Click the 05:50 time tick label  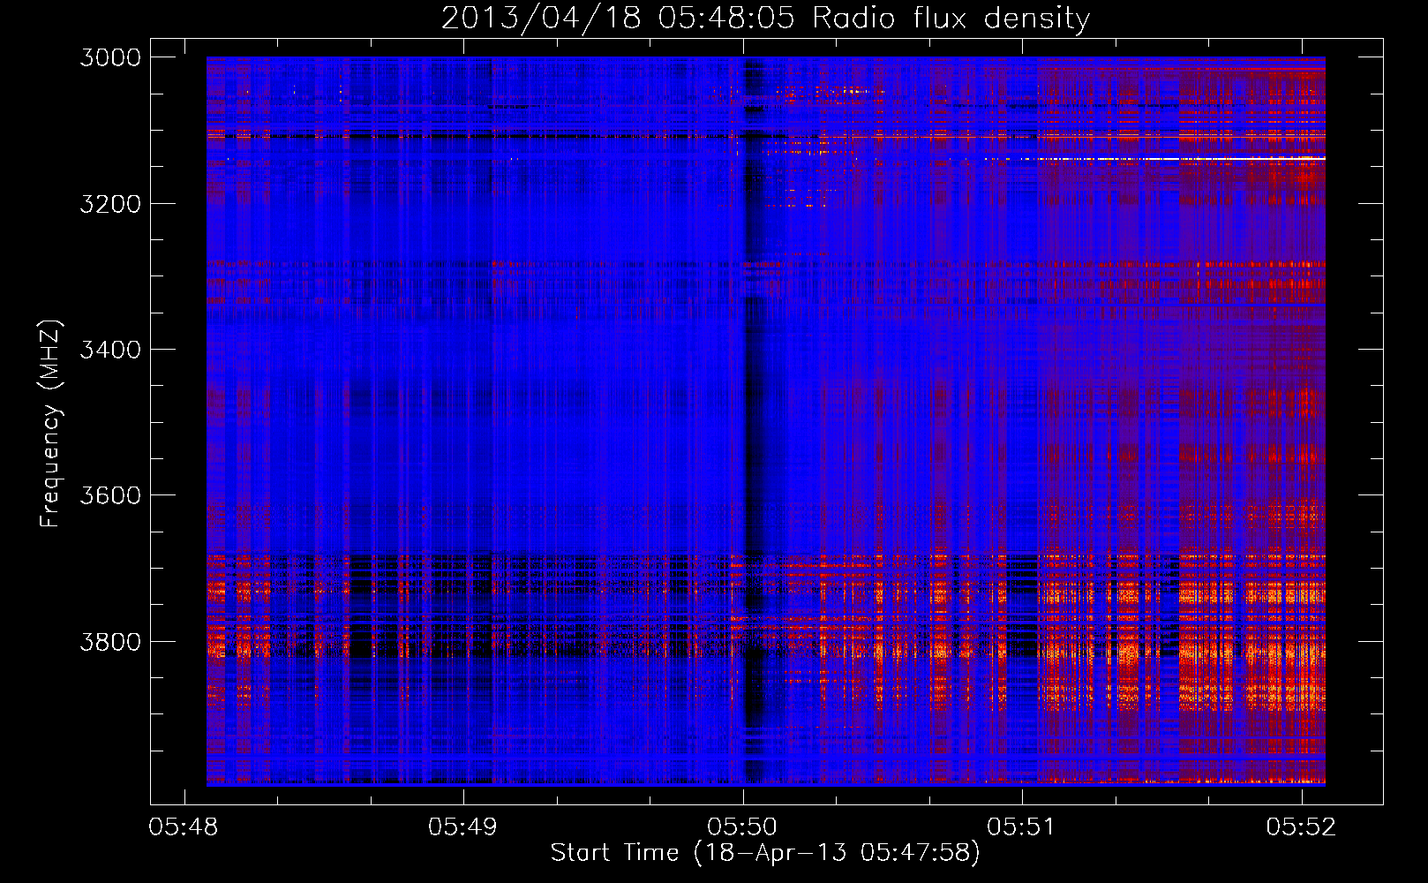[742, 826]
